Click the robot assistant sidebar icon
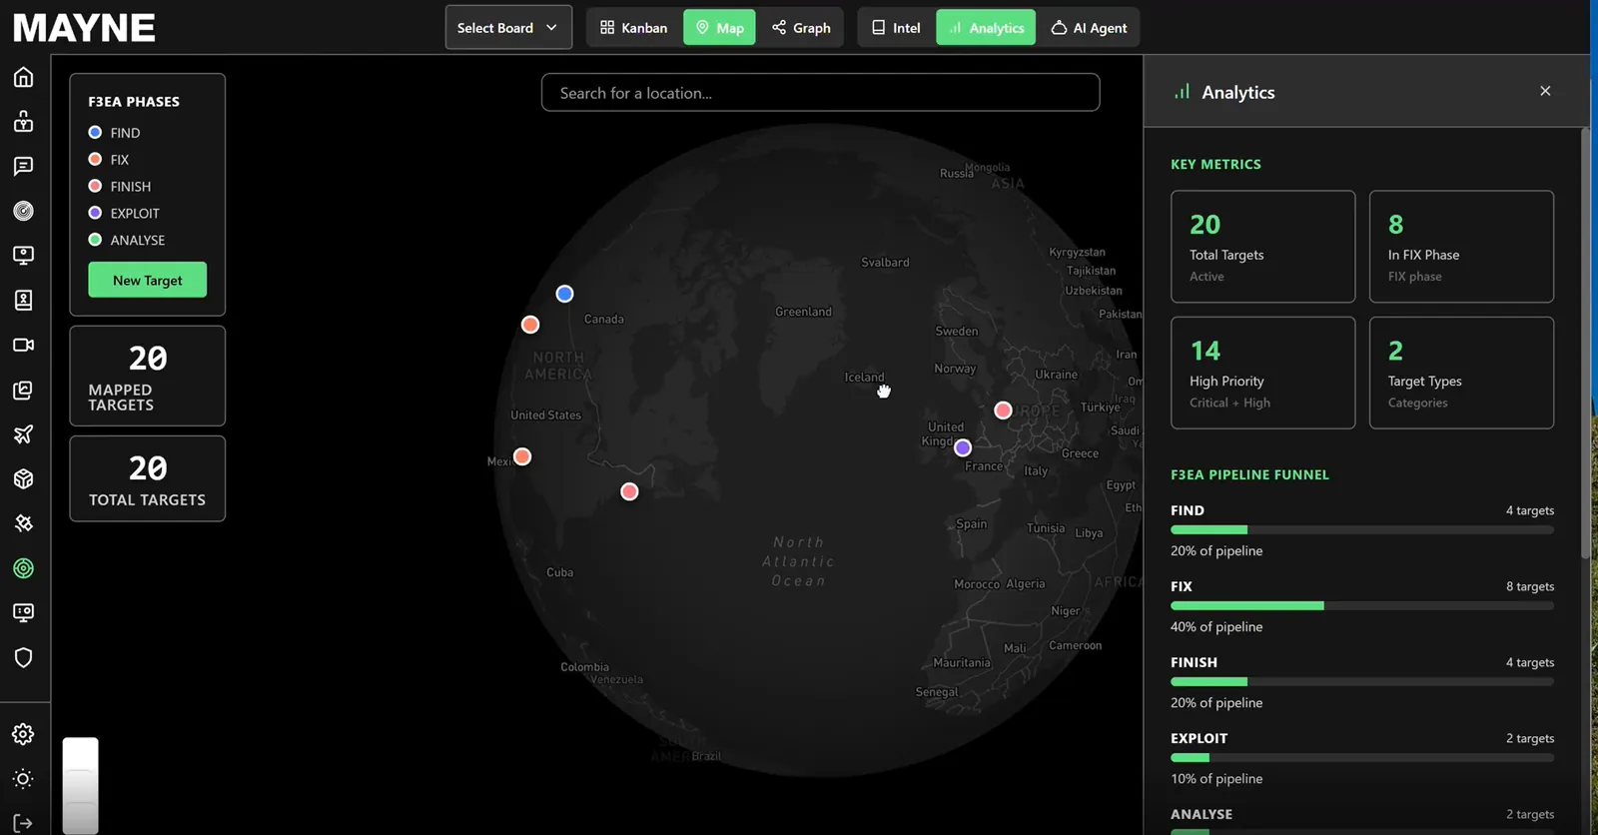This screenshot has width=1598, height=835. [23, 122]
